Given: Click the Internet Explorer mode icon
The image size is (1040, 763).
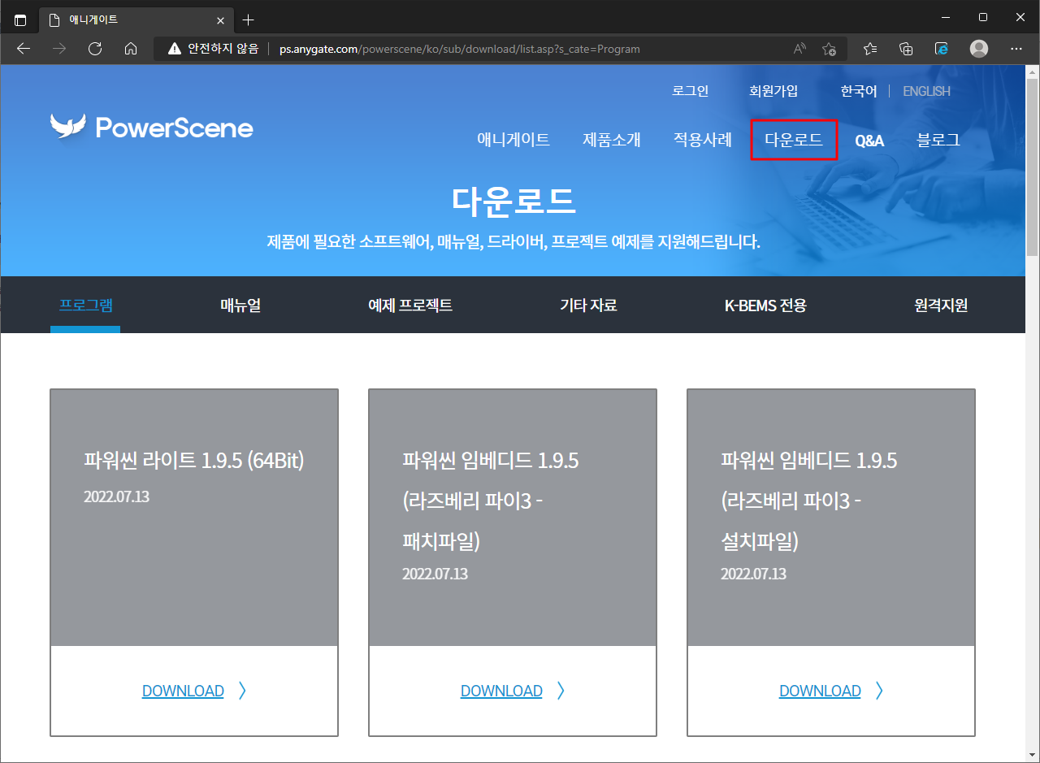Looking at the screenshot, I should [942, 49].
